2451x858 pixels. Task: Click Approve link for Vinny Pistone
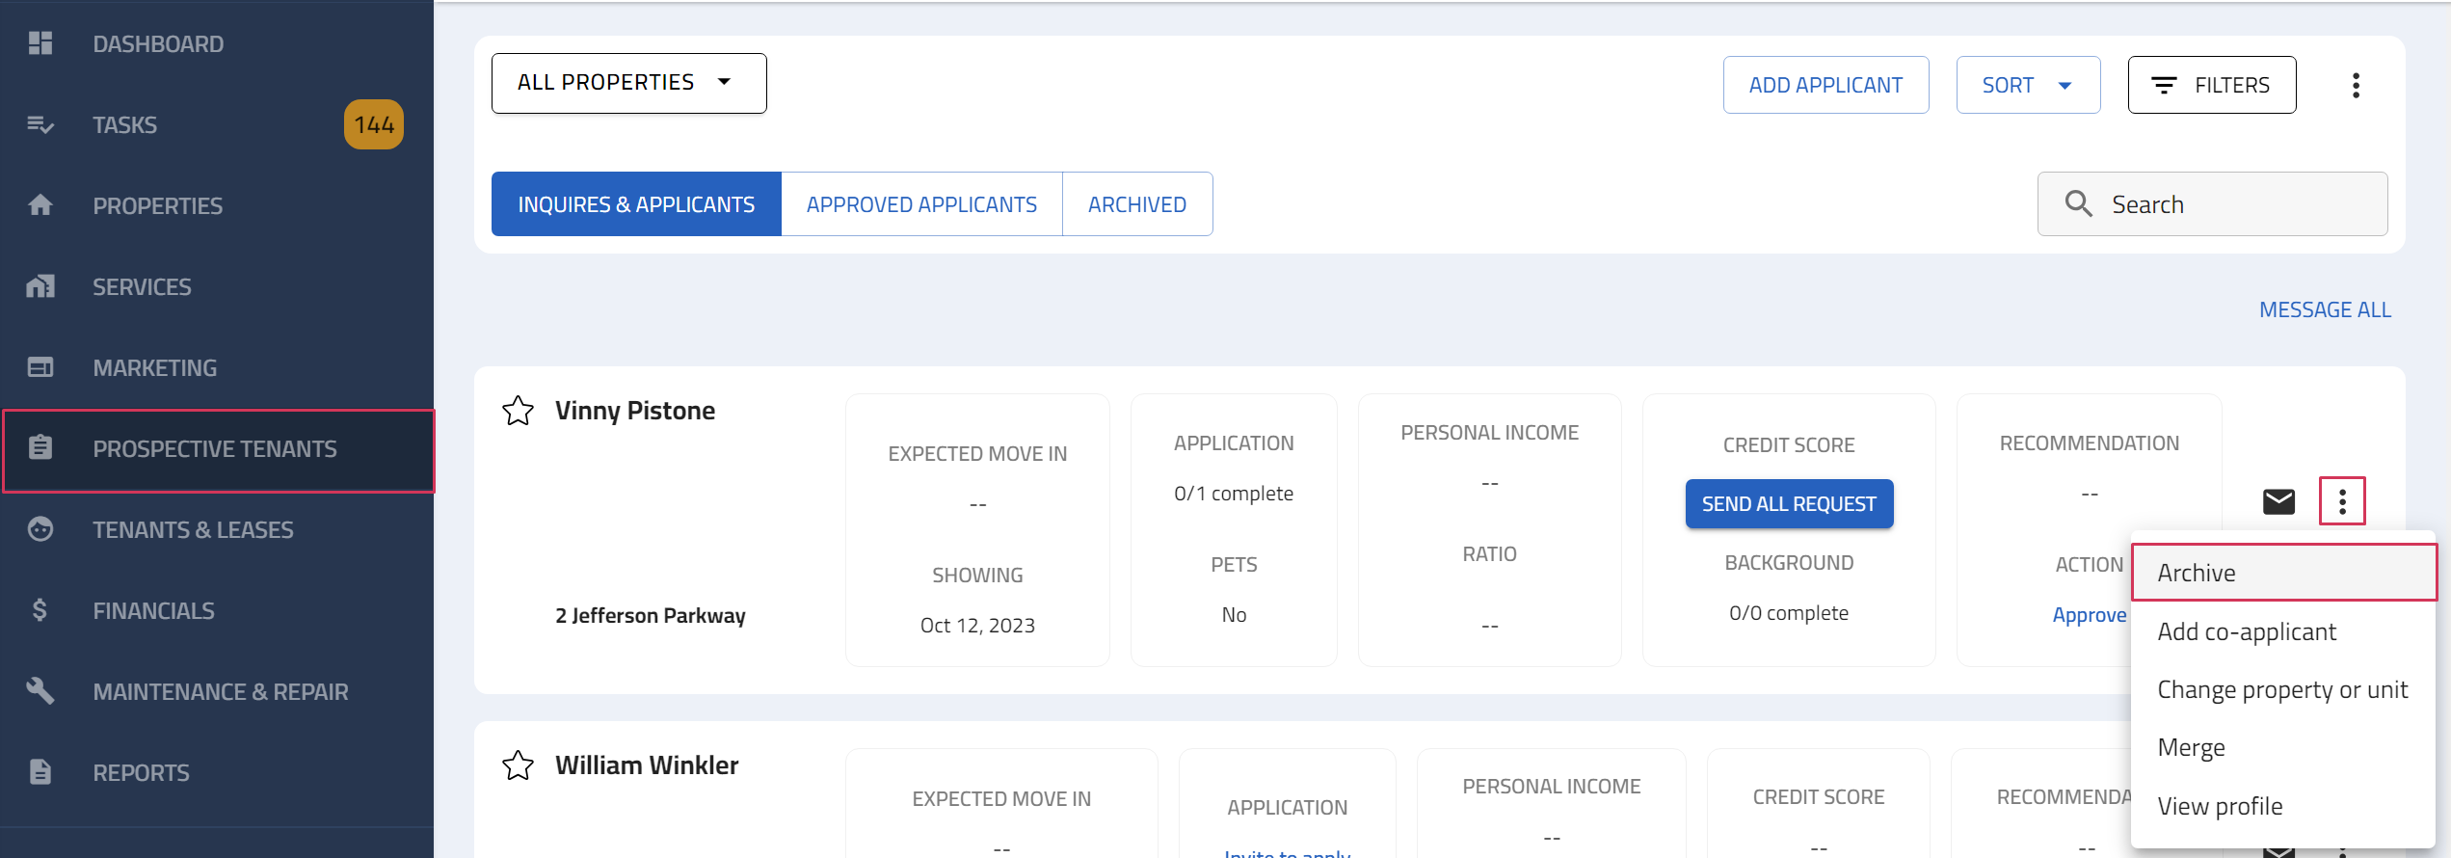click(x=2089, y=615)
